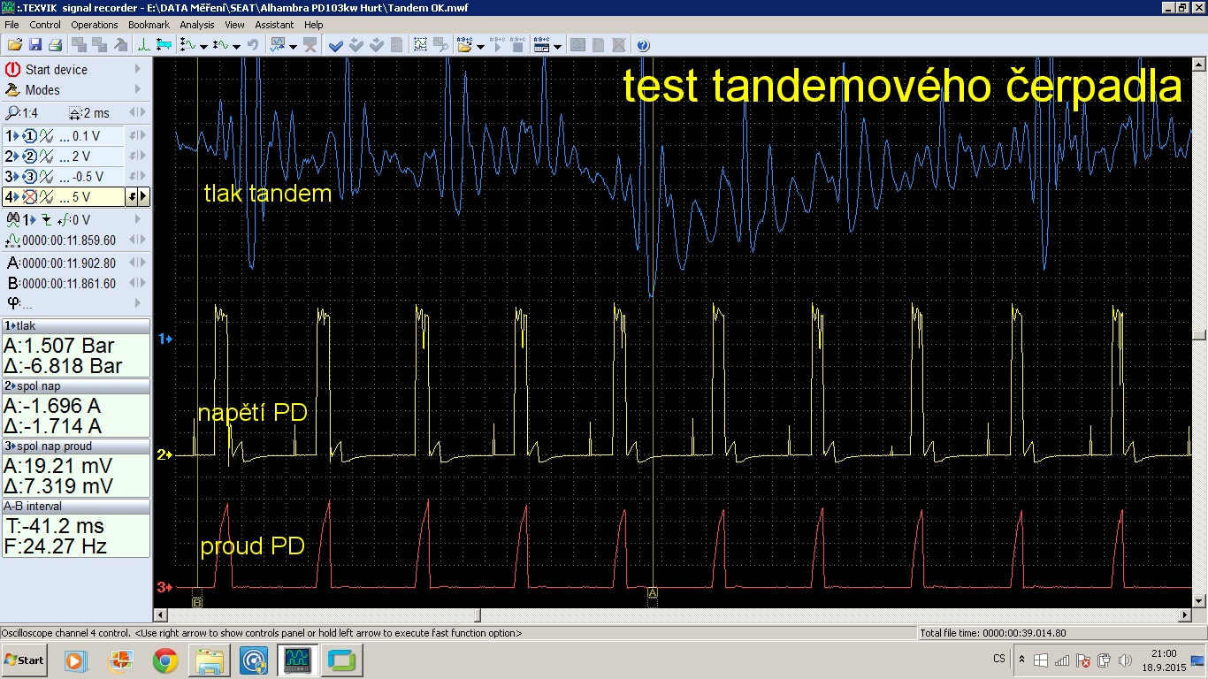Open dropdown next to horizontal scale tool
This screenshot has height=679, width=1208.
pyautogui.click(x=236, y=46)
